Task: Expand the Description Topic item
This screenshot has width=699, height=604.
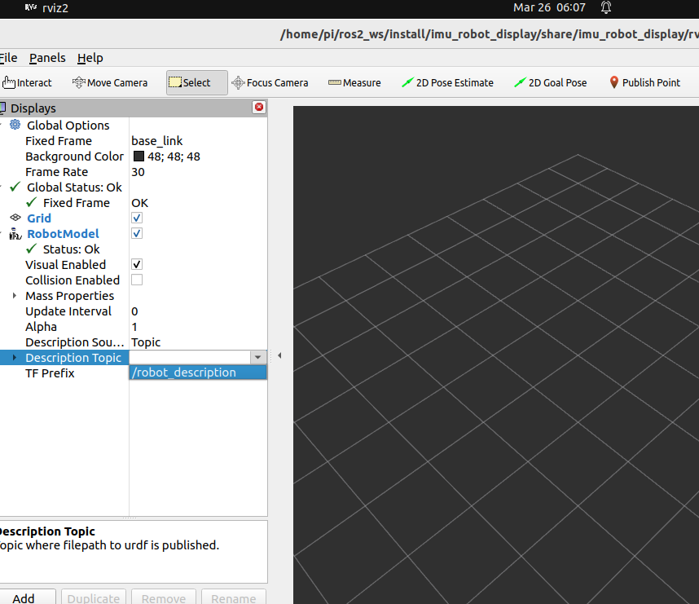Action: 15,358
